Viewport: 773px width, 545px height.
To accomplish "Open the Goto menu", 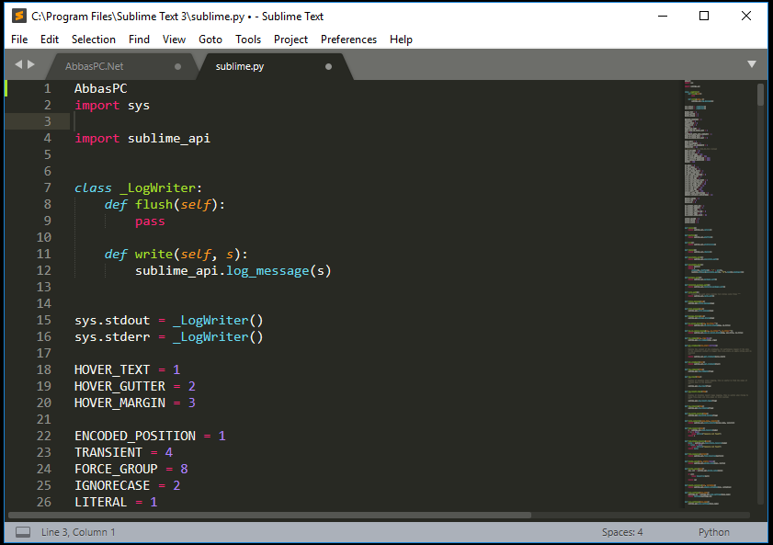I will [x=210, y=40].
